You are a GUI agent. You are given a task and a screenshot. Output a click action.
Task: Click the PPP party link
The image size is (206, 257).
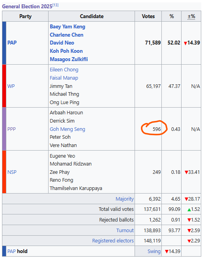[11, 129]
